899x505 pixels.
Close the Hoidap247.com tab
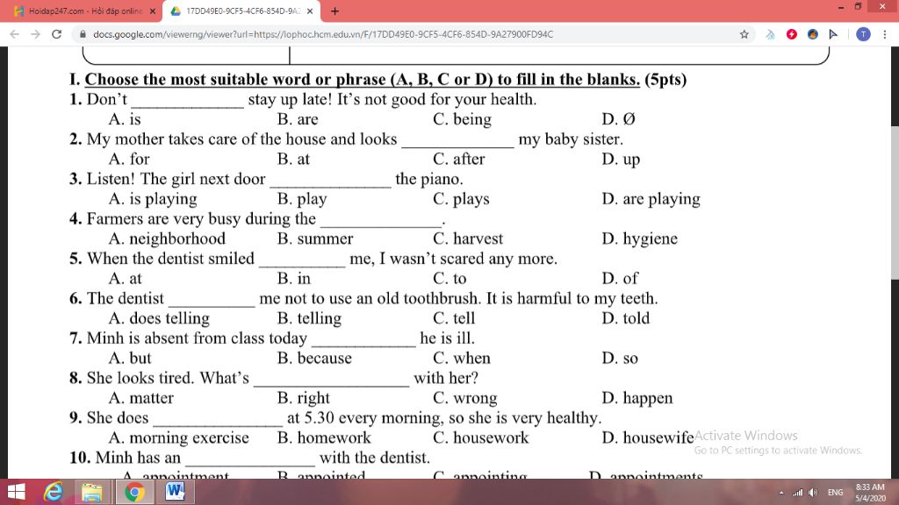[153, 11]
